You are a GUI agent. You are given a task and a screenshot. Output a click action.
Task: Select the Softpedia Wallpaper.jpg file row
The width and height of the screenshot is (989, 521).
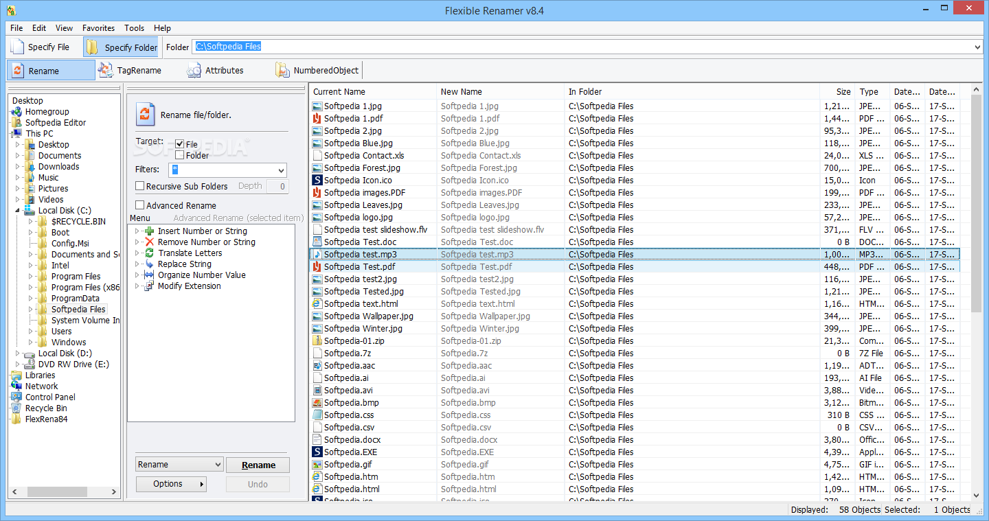click(x=635, y=316)
